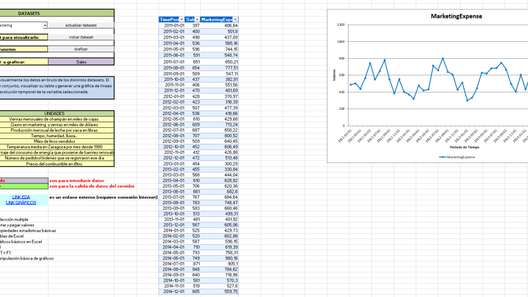
Task: Click the 1200 label on chart axis
Action: pyautogui.click(x=340, y=25)
